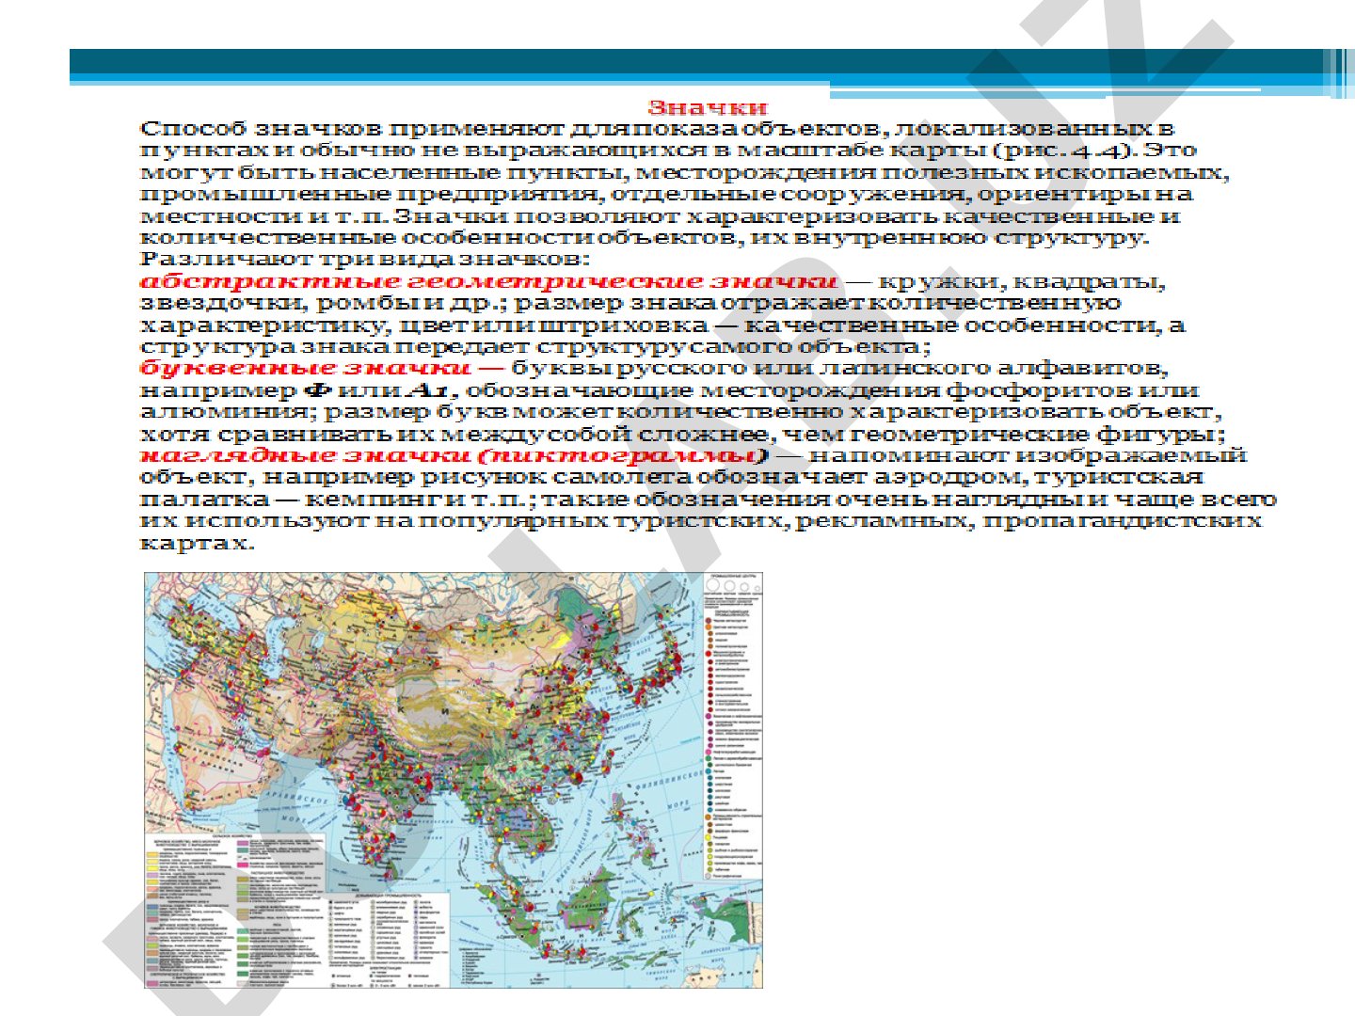
Task: Click the final word "картах."
Action: pos(198,544)
